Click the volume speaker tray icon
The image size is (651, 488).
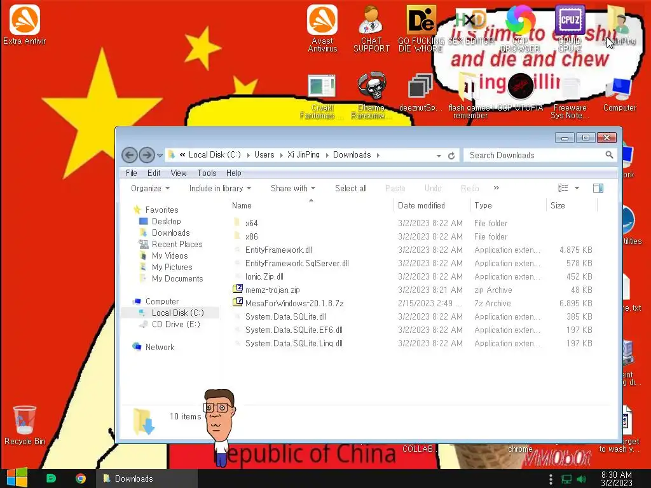581,479
